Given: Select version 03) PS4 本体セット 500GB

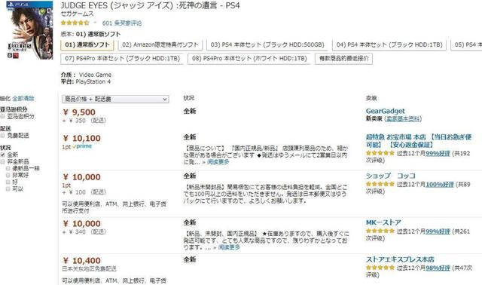Looking at the screenshot, I should point(267,45).
